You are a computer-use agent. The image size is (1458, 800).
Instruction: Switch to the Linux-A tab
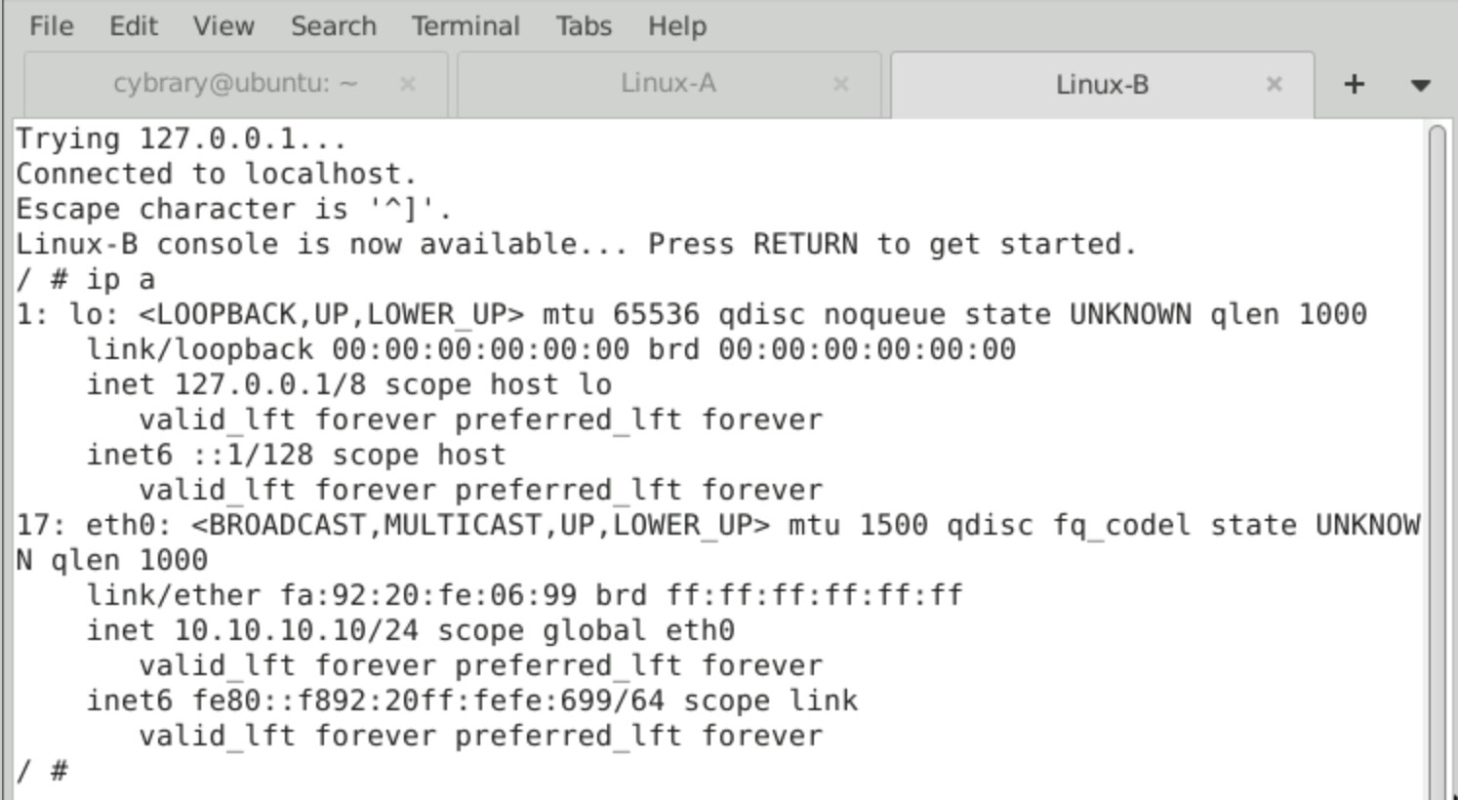click(x=668, y=84)
